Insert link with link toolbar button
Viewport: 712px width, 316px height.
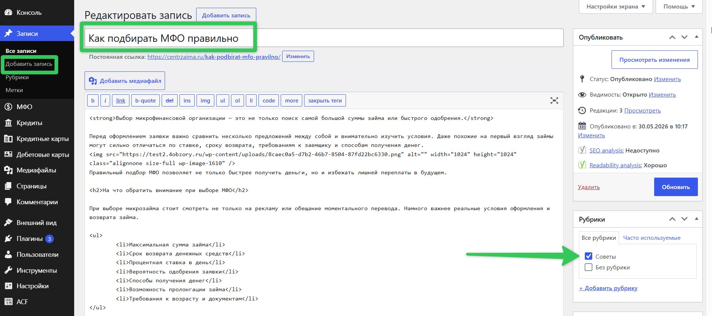(121, 100)
